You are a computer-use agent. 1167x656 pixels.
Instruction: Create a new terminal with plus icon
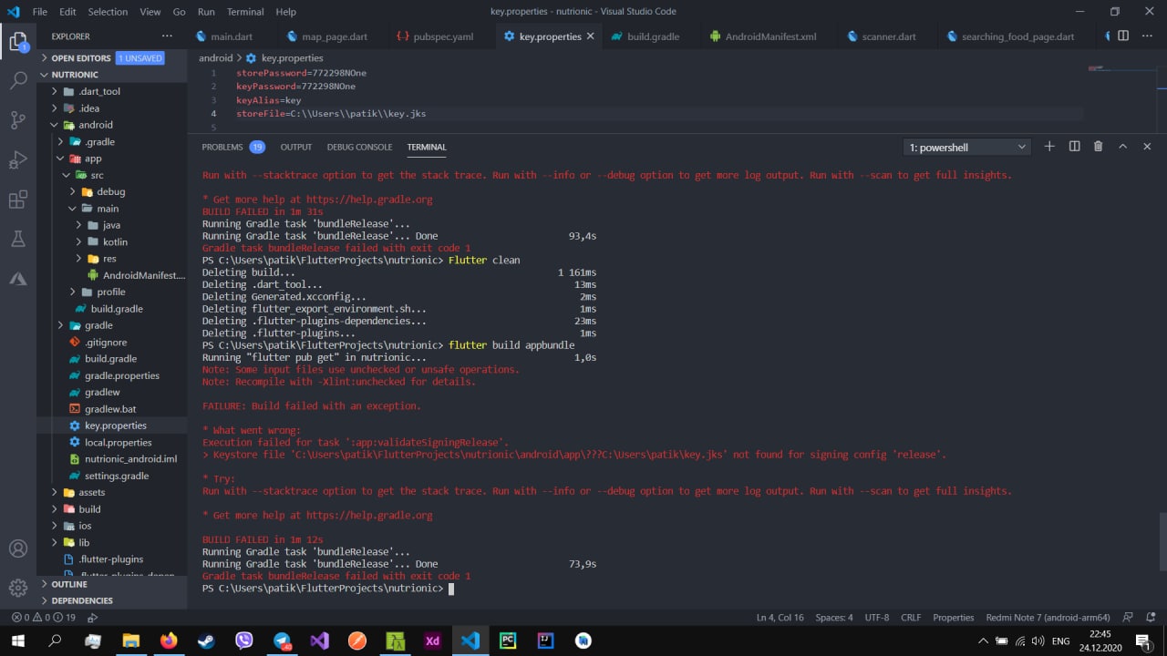(x=1049, y=147)
